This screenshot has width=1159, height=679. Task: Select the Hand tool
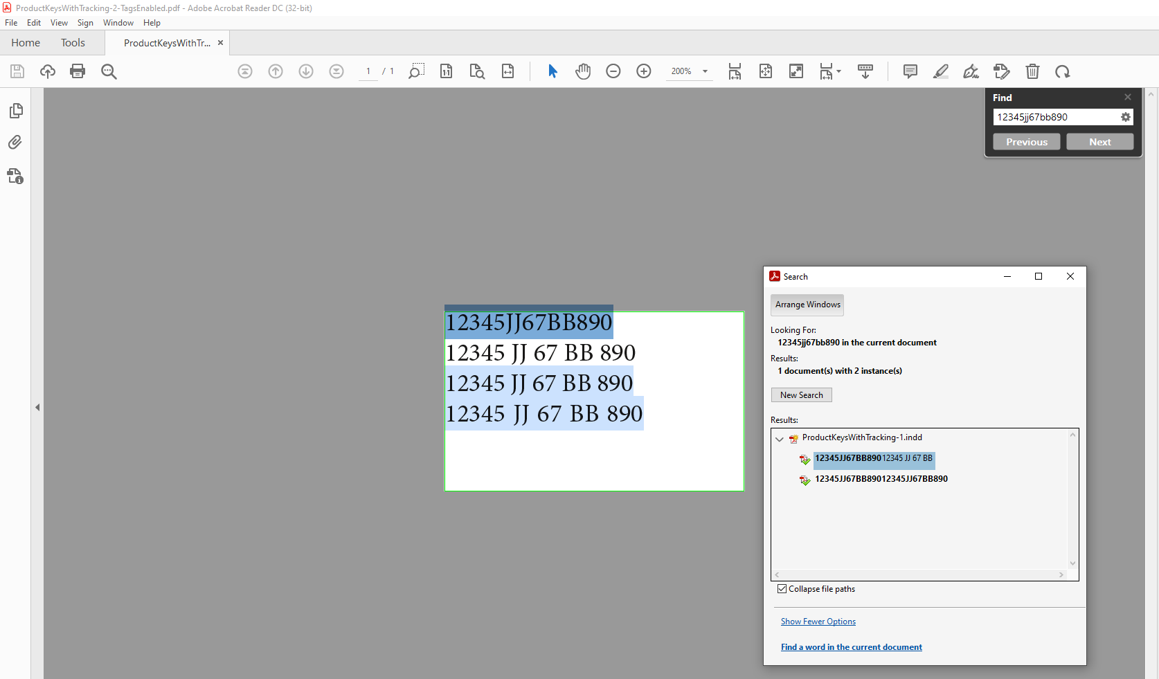pos(583,71)
